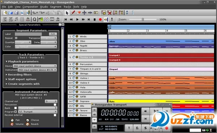Open the Channel out dropdown
The image size is (217, 133).
click(x=51, y=101)
